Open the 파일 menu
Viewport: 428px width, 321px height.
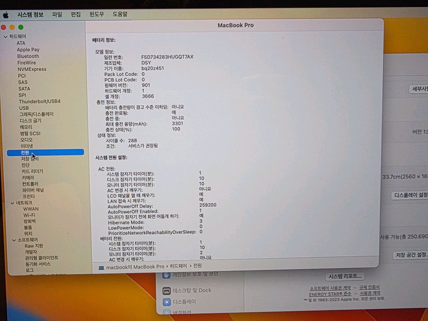coord(57,14)
